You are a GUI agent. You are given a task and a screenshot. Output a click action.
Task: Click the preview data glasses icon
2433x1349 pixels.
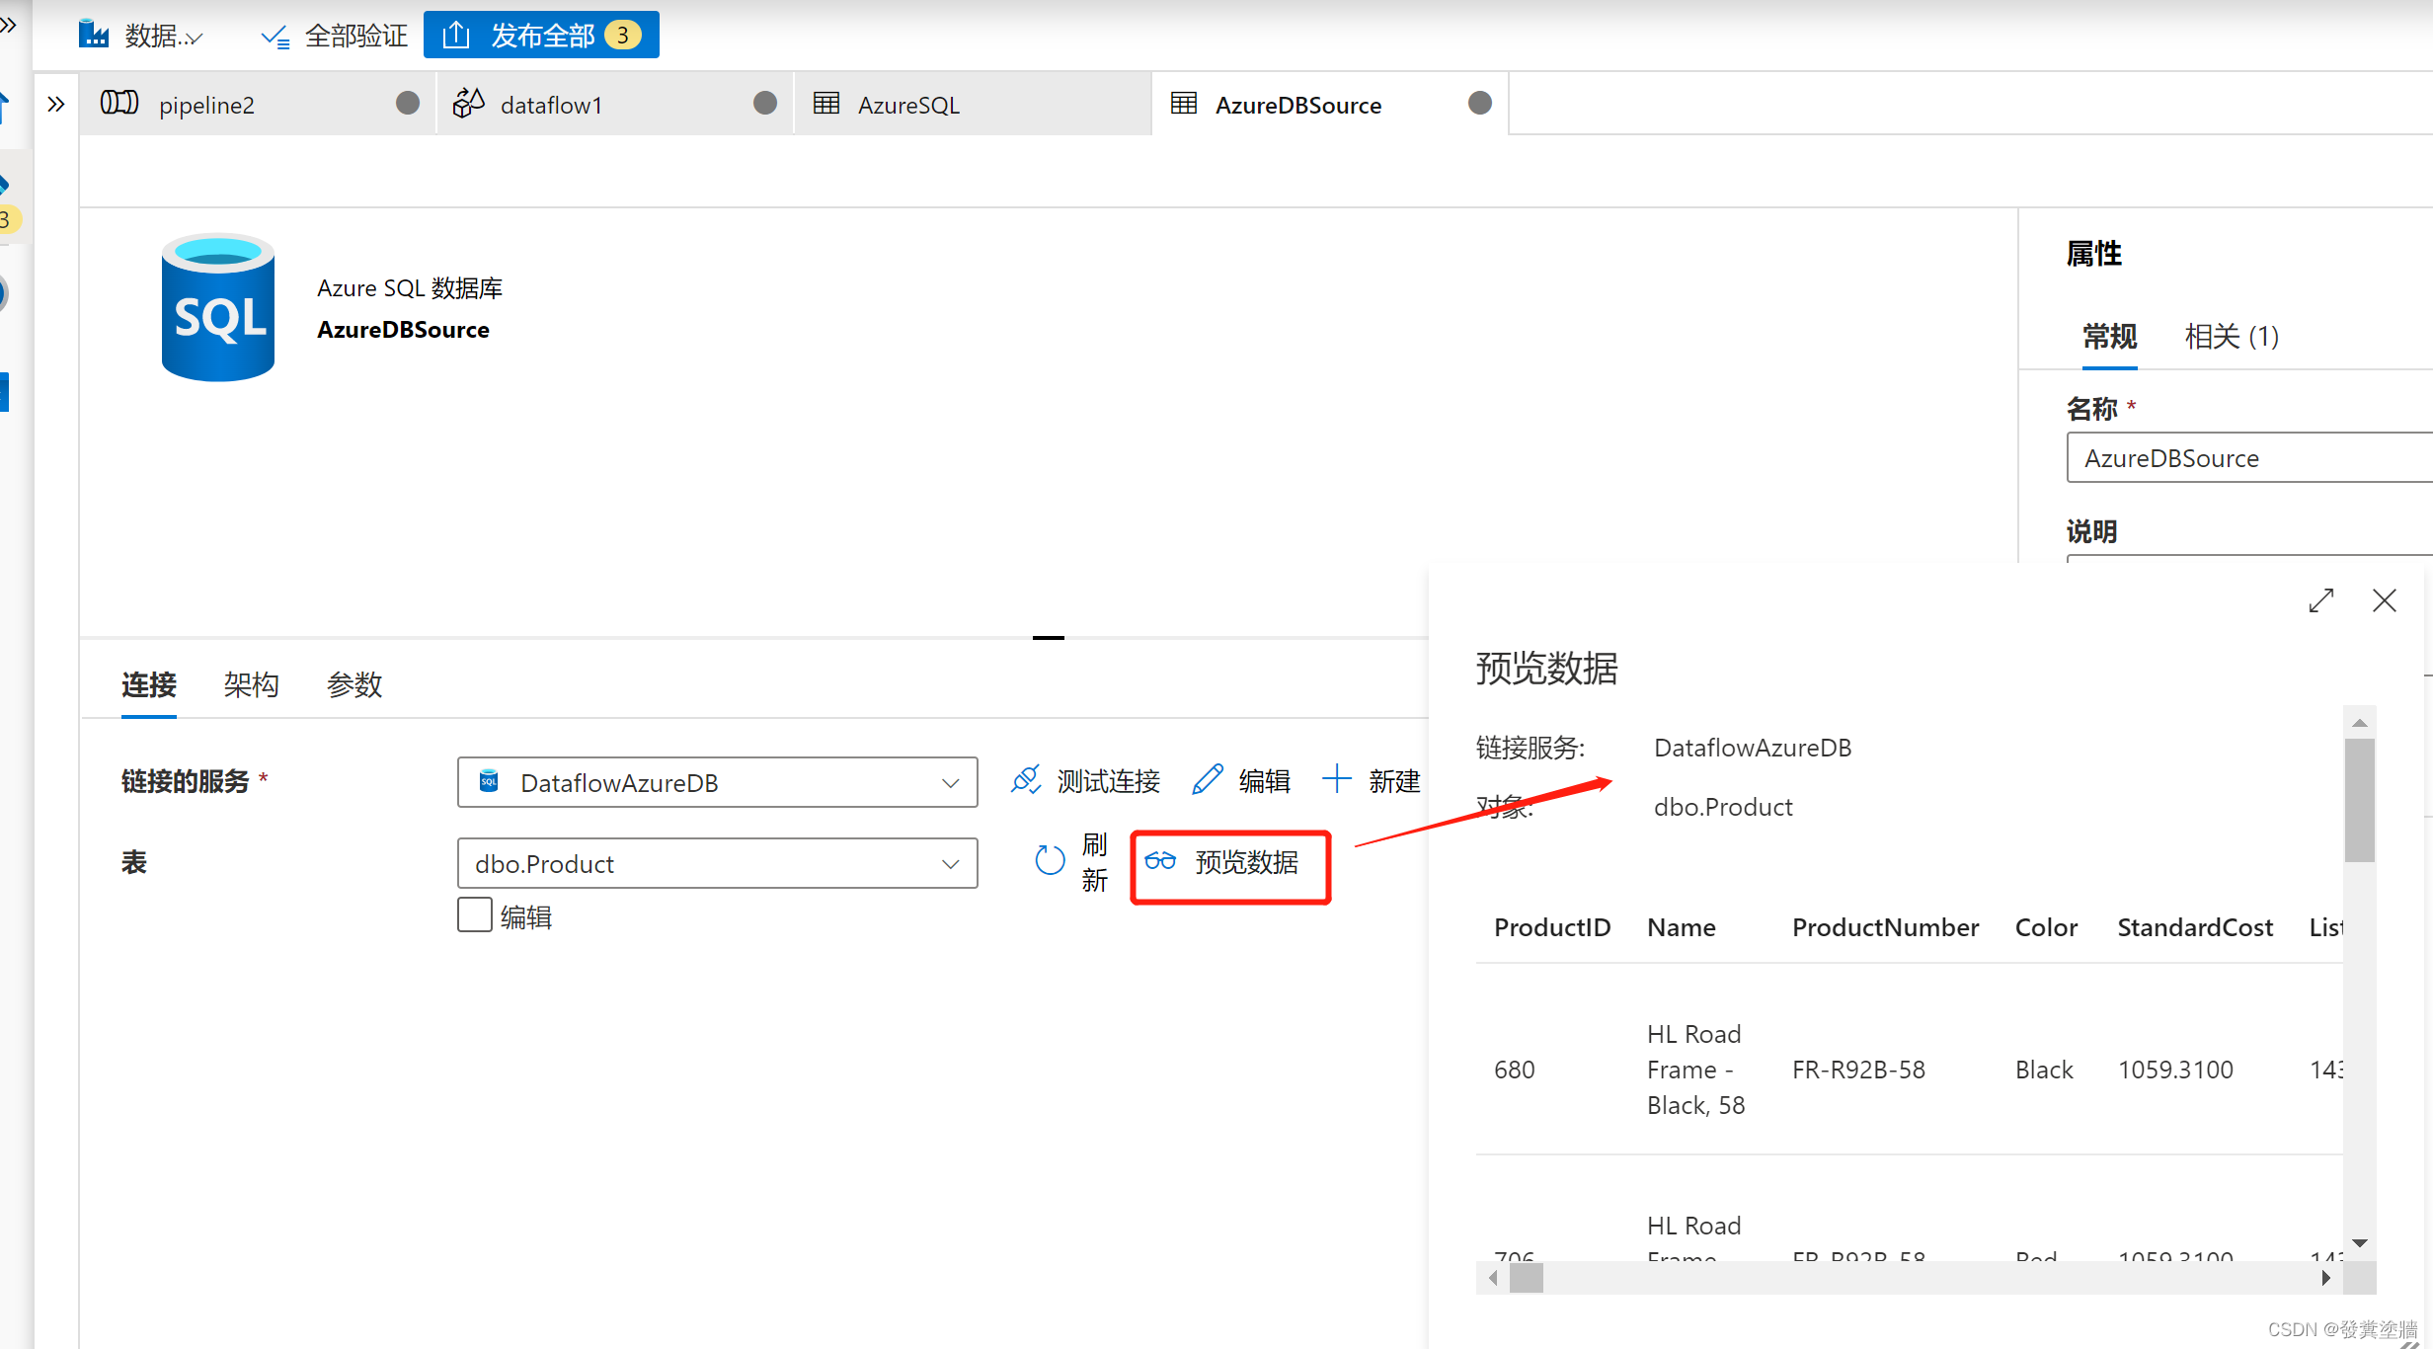[x=1160, y=861]
